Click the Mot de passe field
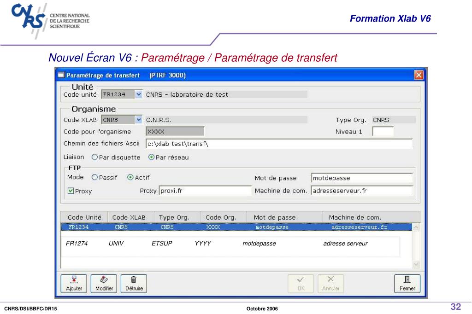This screenshot has width=472, height=314. pyautogui.click(x=362, y=178)
